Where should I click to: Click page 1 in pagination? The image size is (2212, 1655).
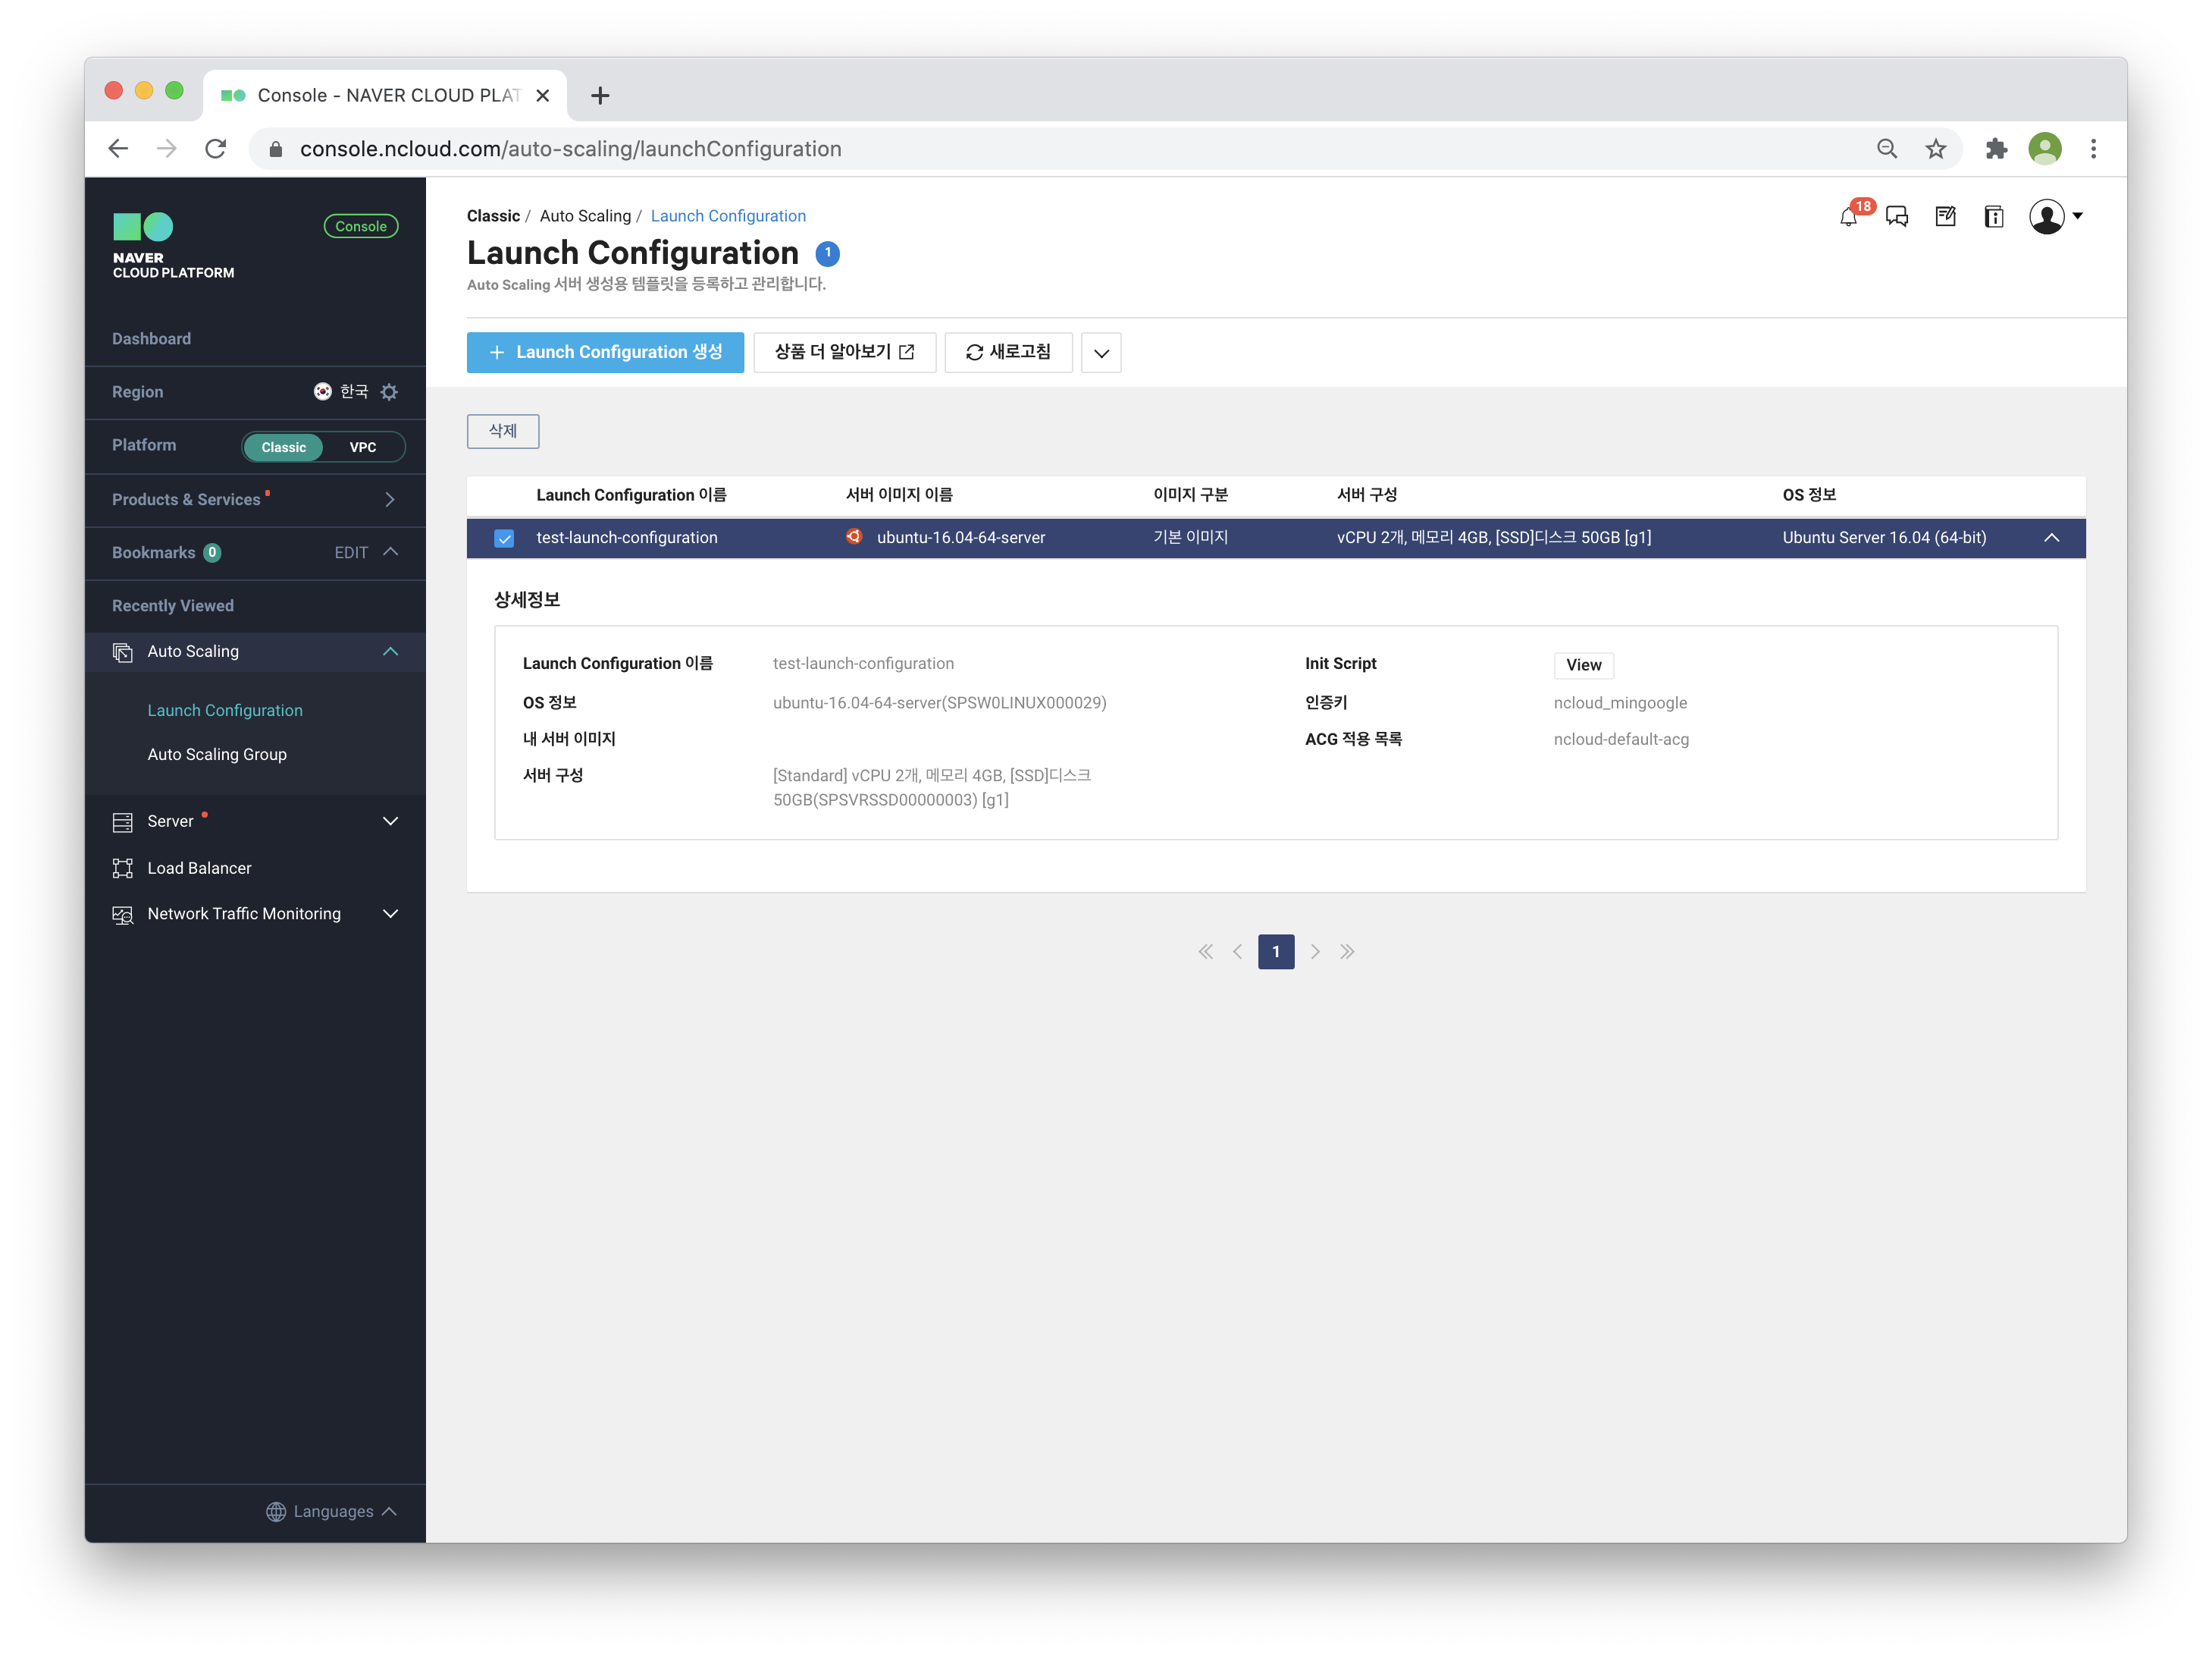point(1275,952)
